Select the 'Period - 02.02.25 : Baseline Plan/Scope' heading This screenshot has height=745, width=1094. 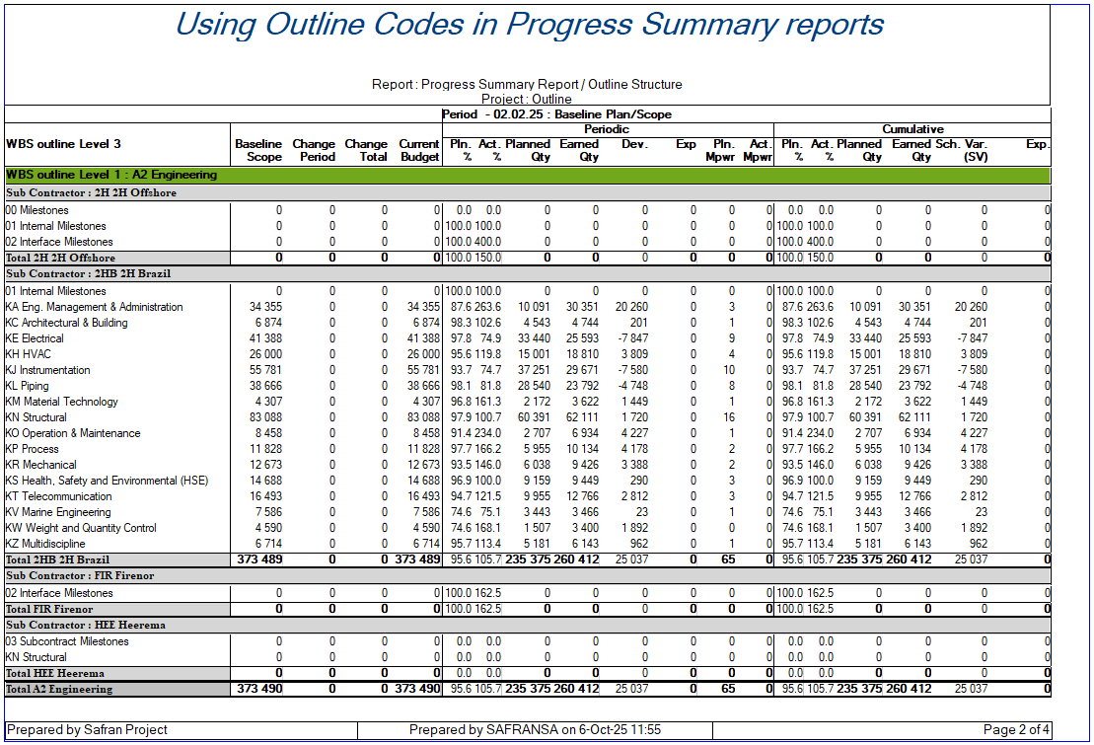556,114
